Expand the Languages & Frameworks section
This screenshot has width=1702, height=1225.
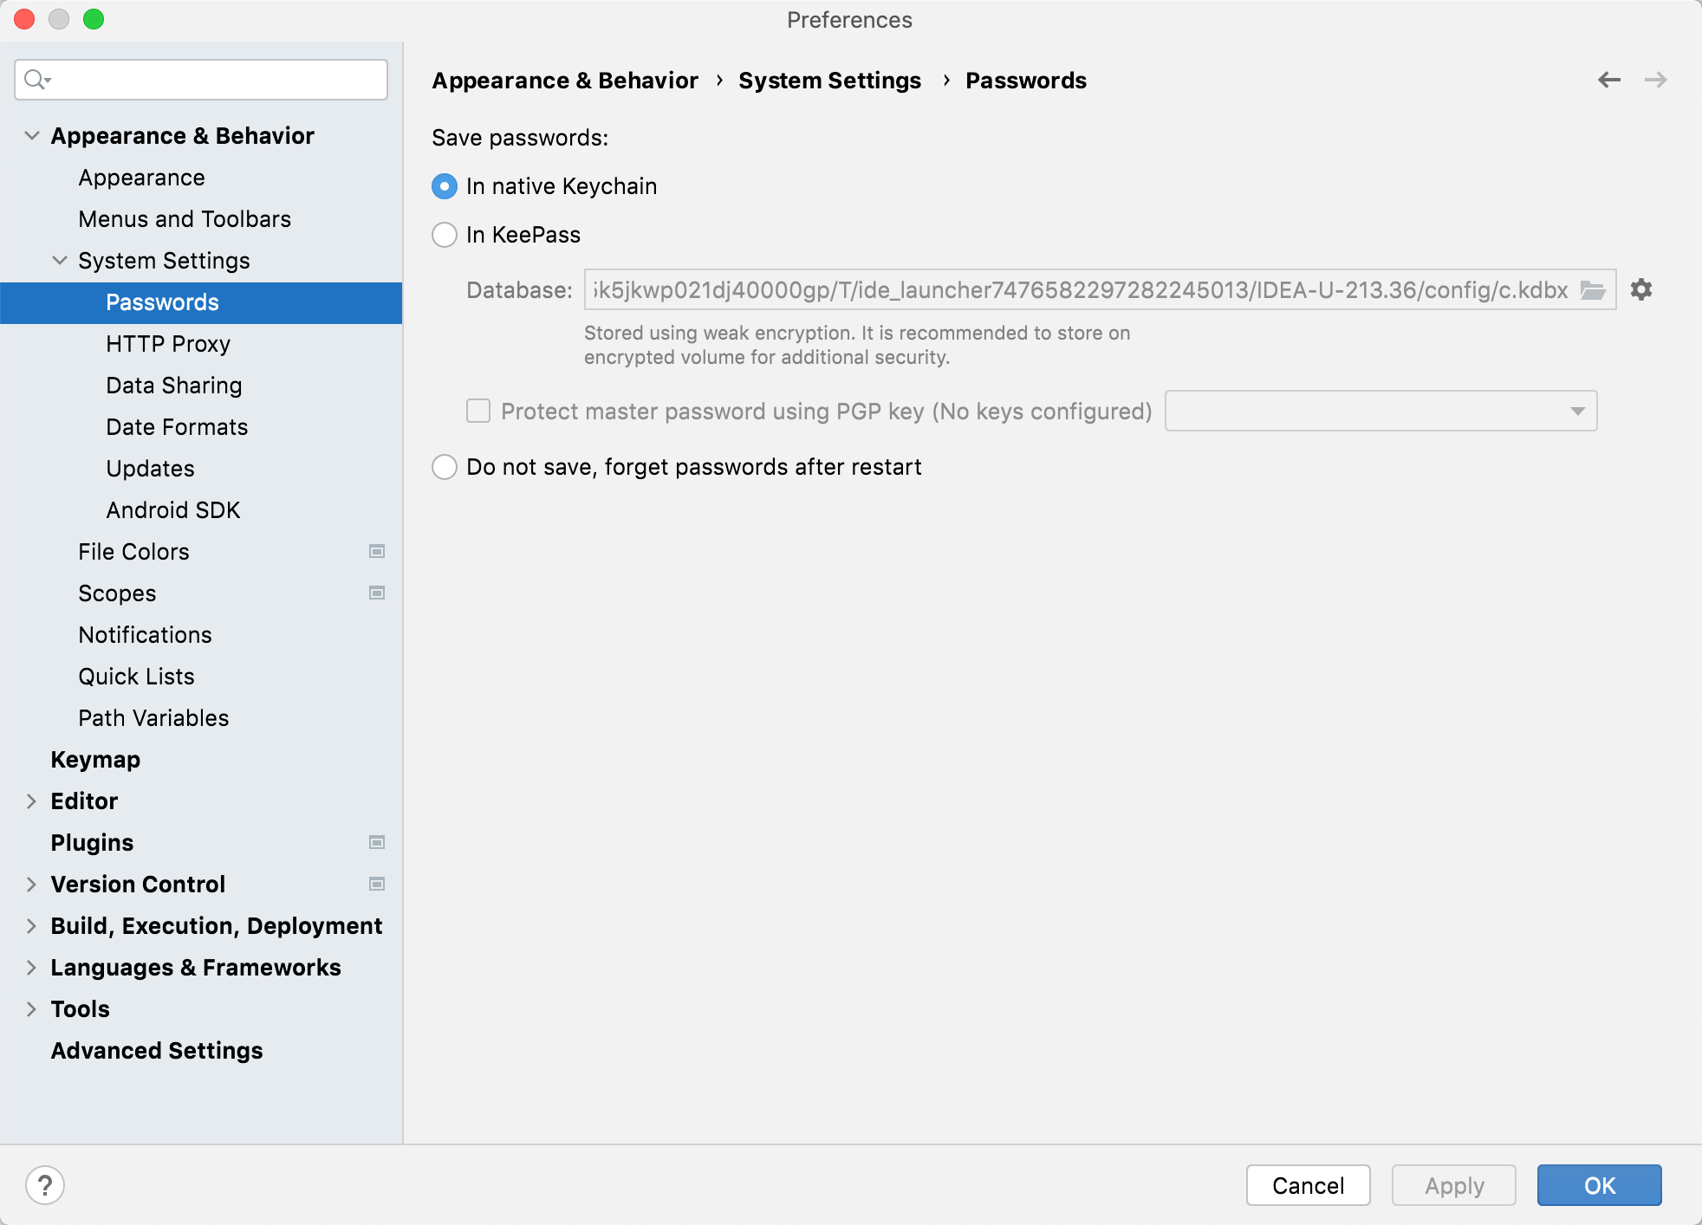[29, 968]
